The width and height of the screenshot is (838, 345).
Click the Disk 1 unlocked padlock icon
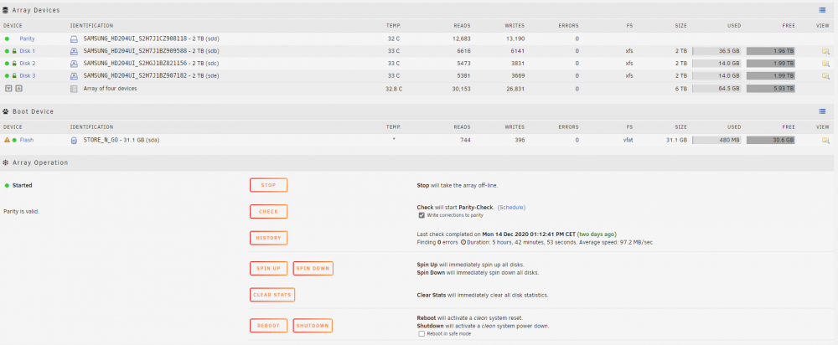pos(14,51)
